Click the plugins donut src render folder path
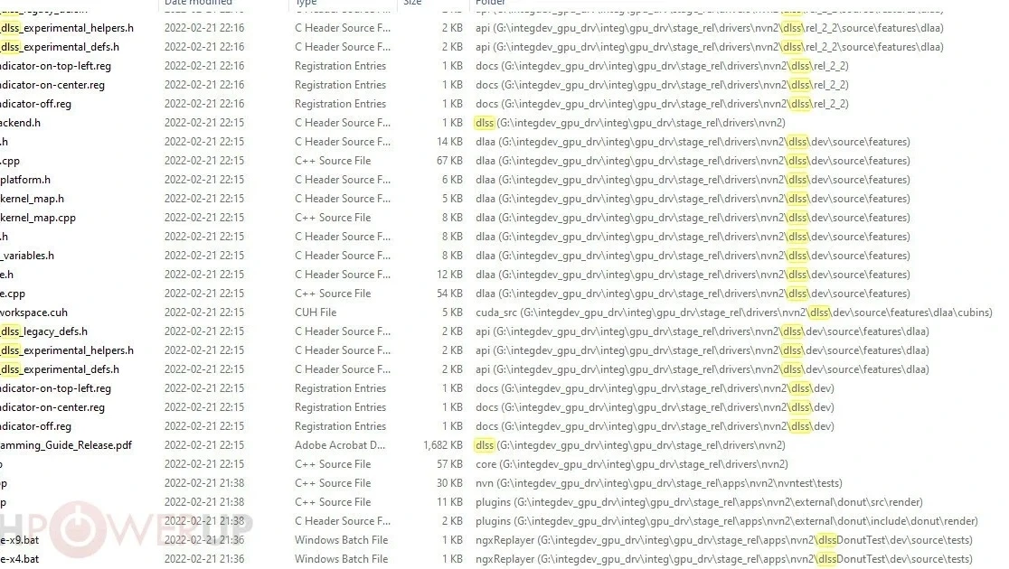The height and width of the screenshot is (569, 1009). (x=699, y=502)
